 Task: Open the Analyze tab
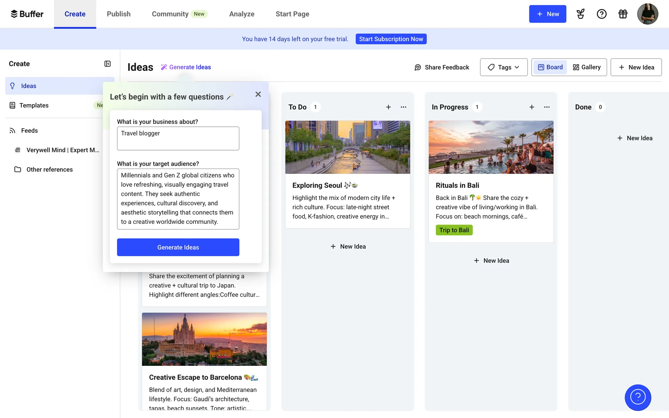(x=241, y=14)
